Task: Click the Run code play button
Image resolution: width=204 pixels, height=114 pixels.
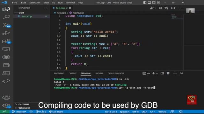Action: click(152, 8)
